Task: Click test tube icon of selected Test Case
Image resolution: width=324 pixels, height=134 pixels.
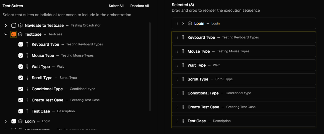Action: 183,121
